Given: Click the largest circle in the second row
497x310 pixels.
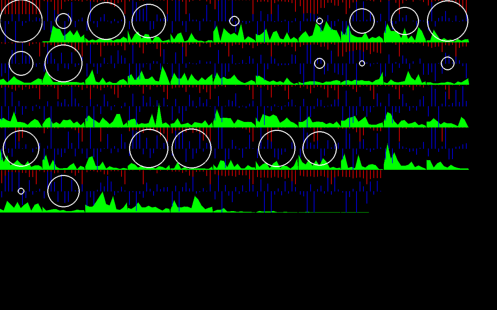Looking at the screenshot, I should point(64,63).
